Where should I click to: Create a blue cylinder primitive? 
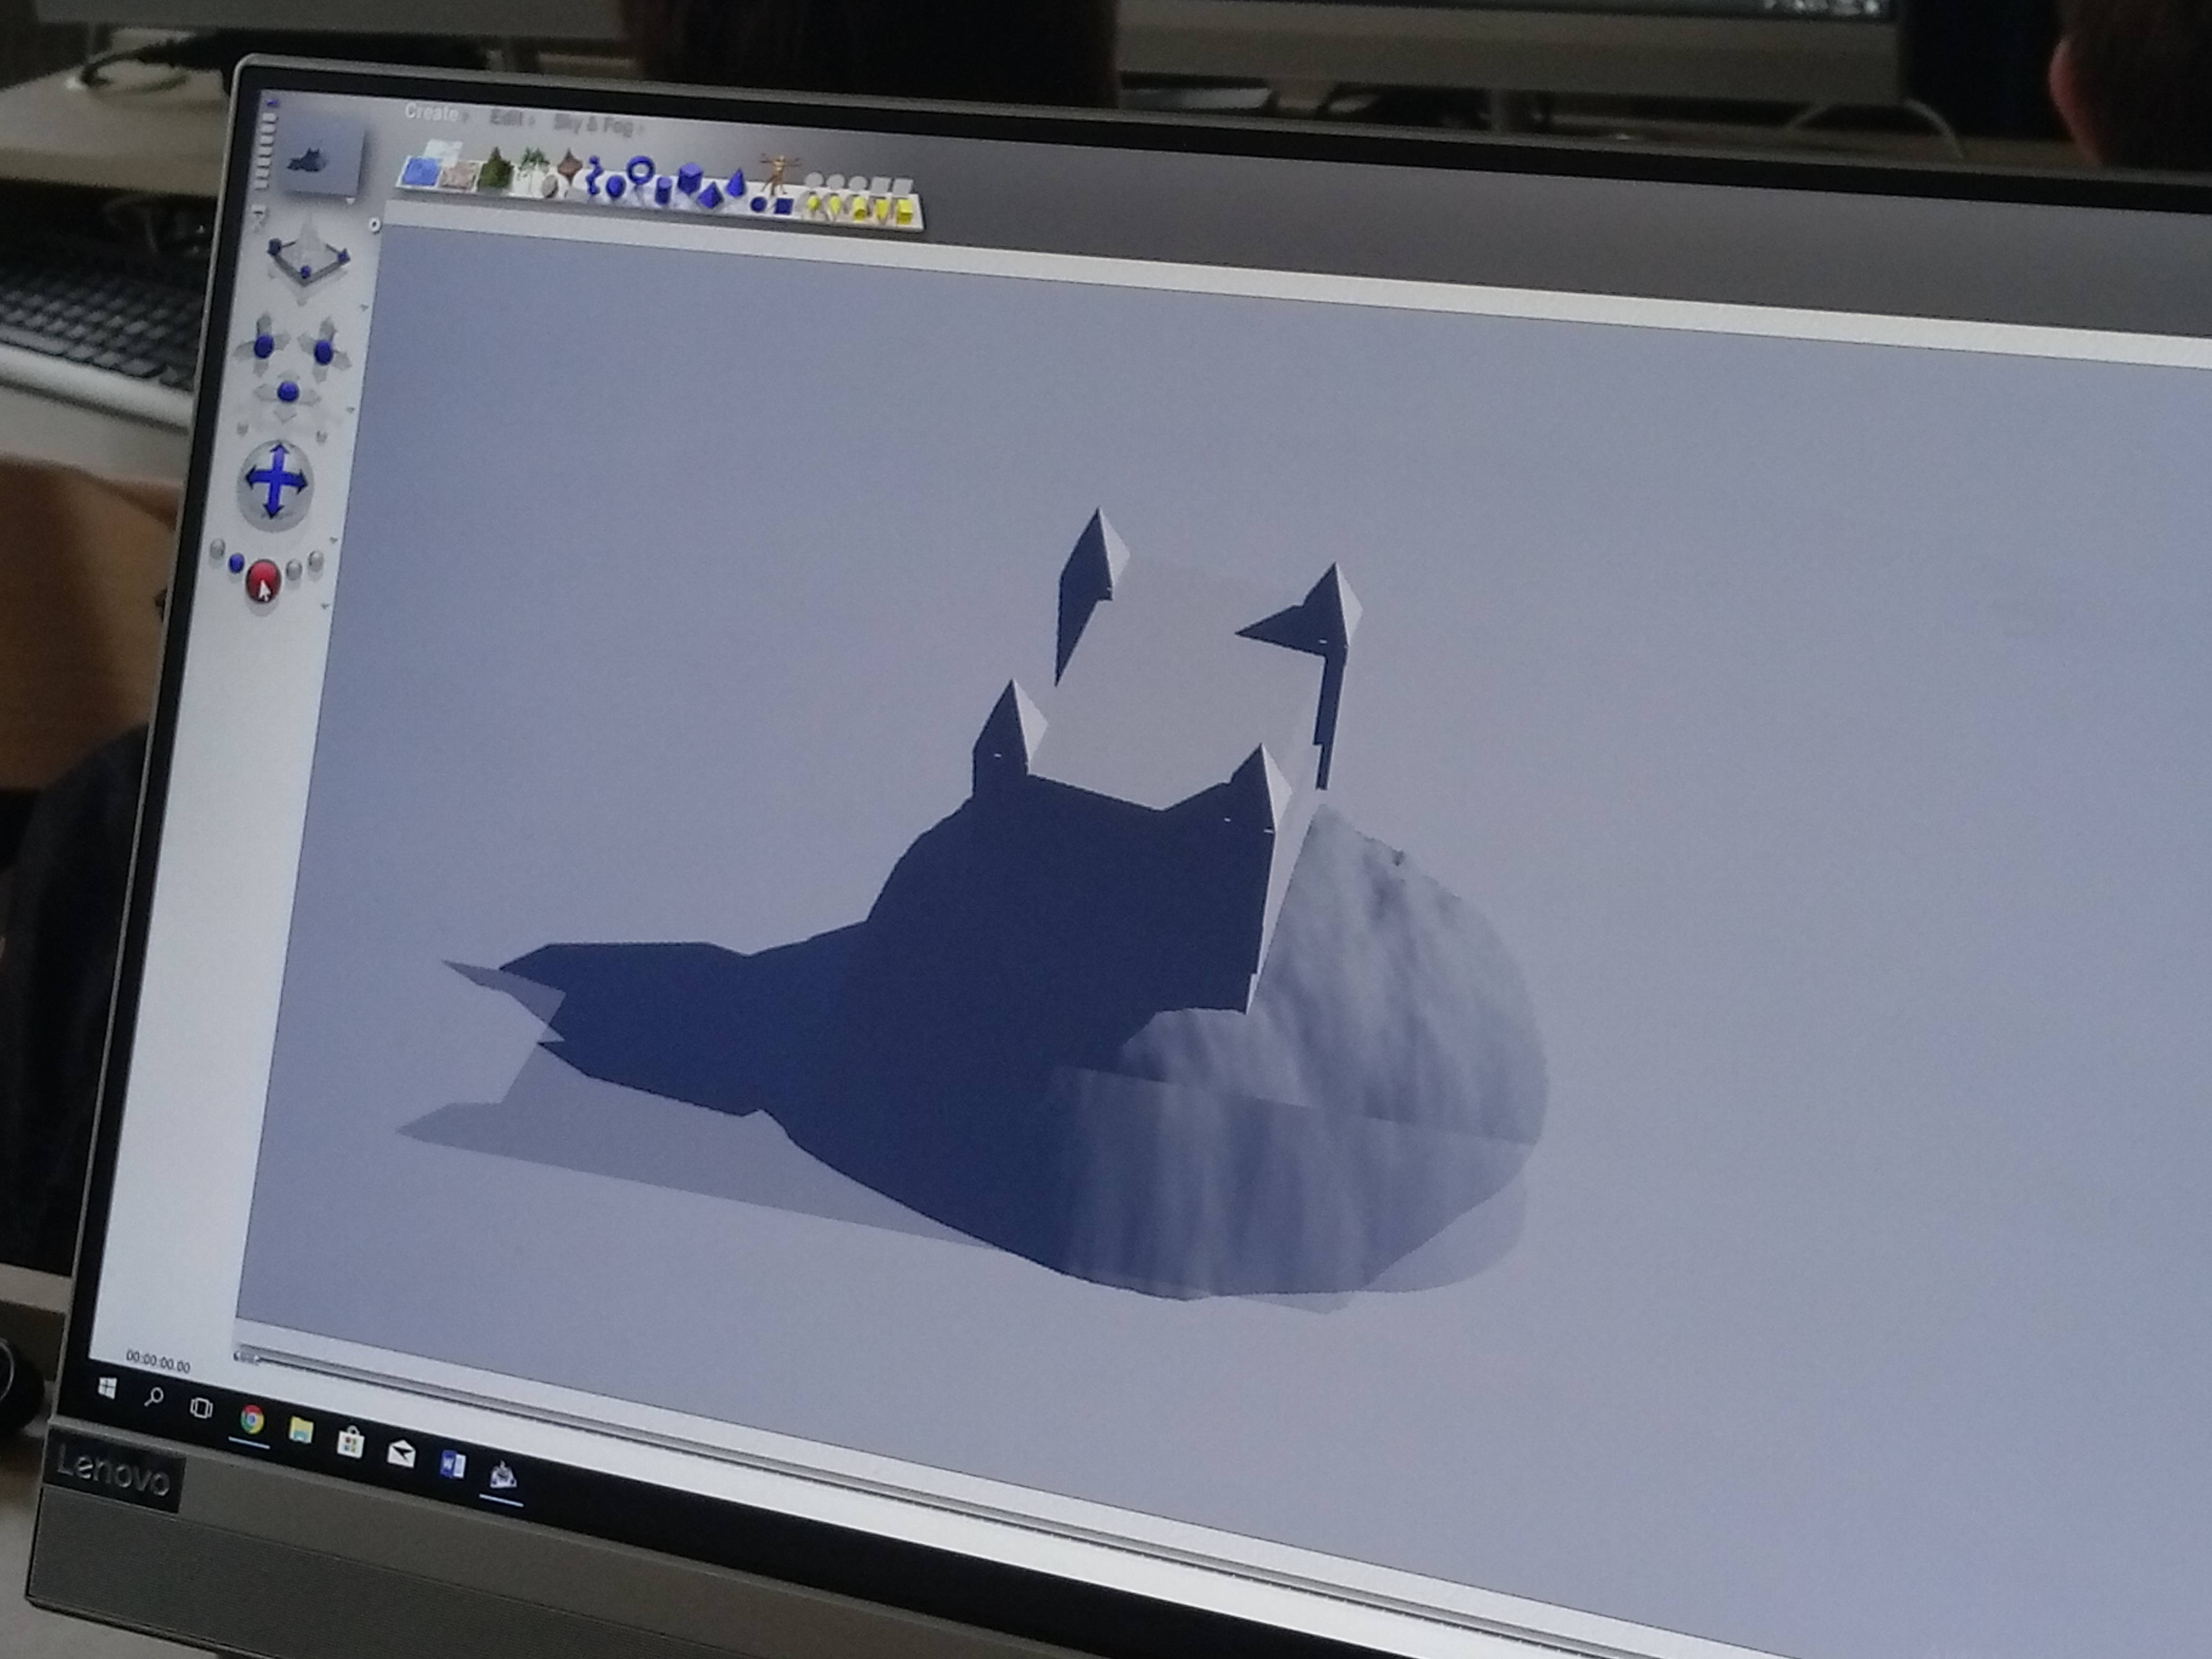(663, 191)
